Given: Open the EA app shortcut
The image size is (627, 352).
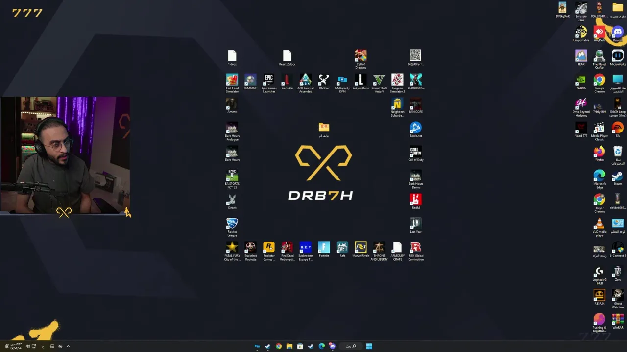Looking at the screenshot, I should pos(617,130).
